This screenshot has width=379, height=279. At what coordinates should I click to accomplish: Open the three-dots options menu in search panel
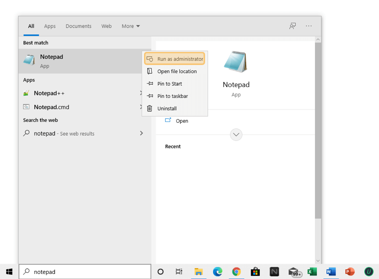[x=309, y=26]
